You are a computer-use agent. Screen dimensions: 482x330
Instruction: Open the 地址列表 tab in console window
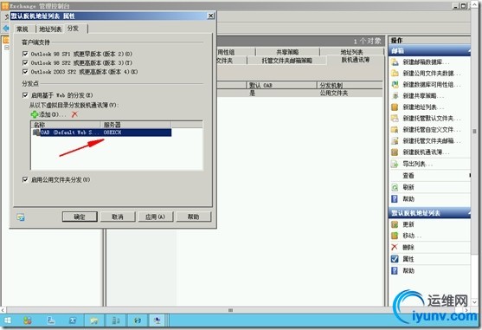[x=351, y=52]
